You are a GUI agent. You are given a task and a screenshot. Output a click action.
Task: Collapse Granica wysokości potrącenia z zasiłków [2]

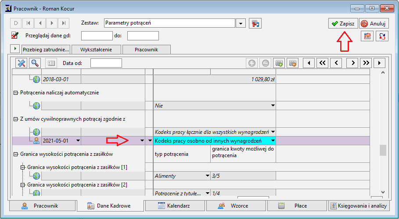tap(23, 185)
